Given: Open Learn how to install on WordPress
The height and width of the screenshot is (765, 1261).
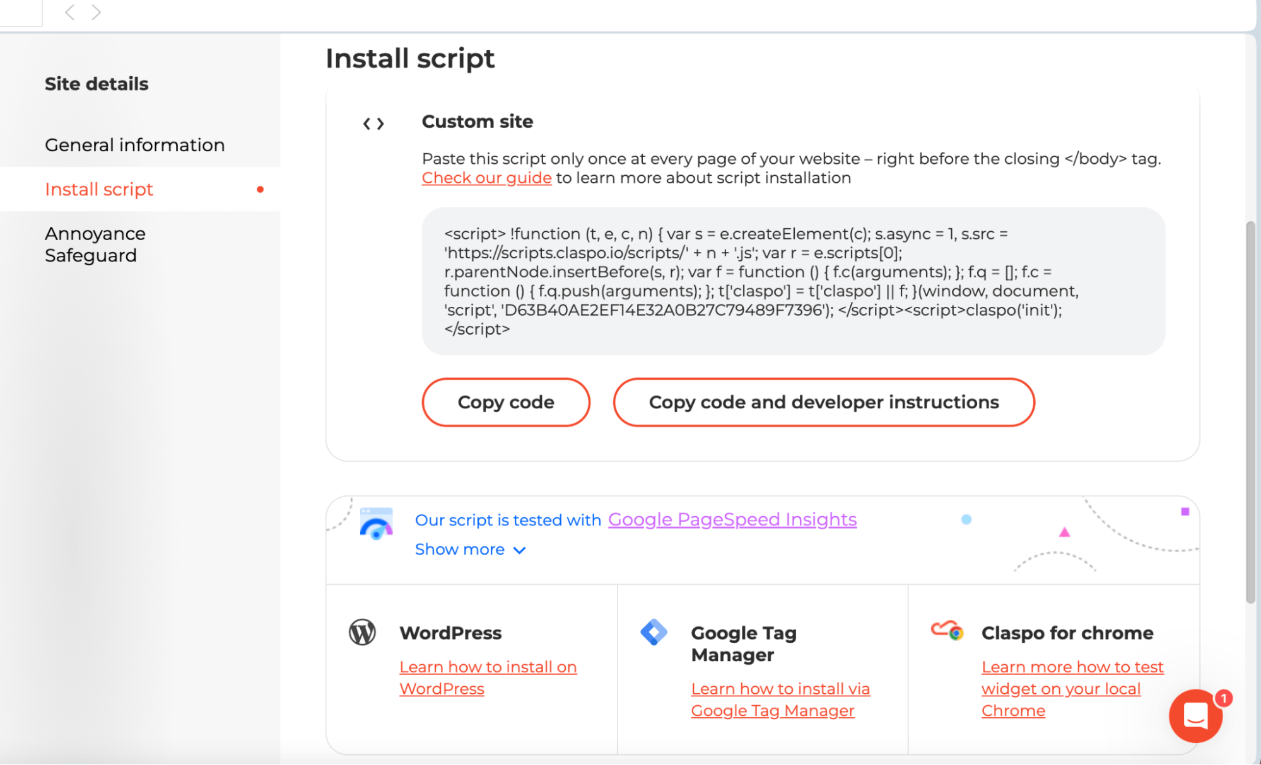Looking at the screenshot, I should [488, 678].
